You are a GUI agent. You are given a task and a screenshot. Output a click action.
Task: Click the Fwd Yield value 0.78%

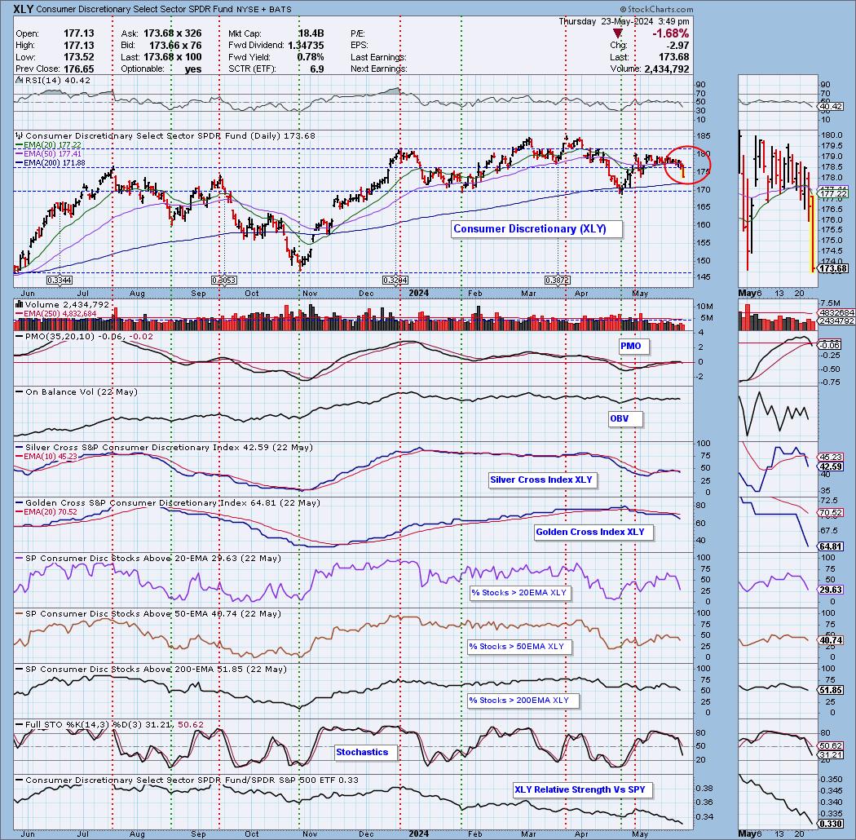pos(311,57)
